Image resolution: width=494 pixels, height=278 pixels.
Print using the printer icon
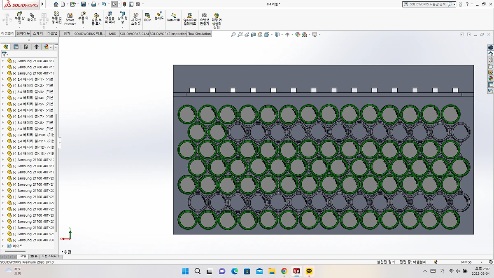tap(93, 4)
